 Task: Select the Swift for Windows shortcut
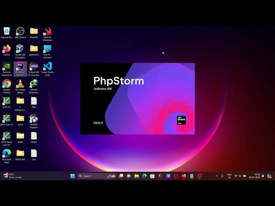(x=48, y=34)
